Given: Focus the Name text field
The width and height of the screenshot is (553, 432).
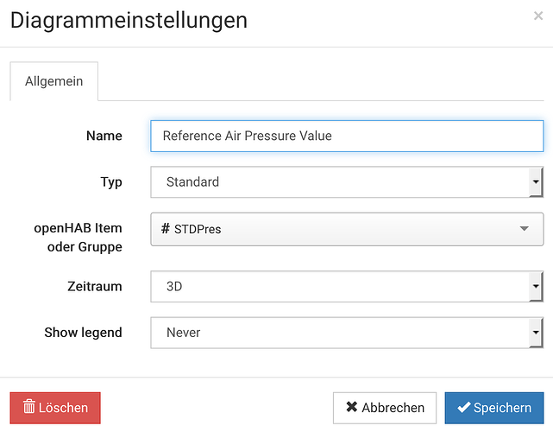Looking at the screenshot, I should [347, 136].
